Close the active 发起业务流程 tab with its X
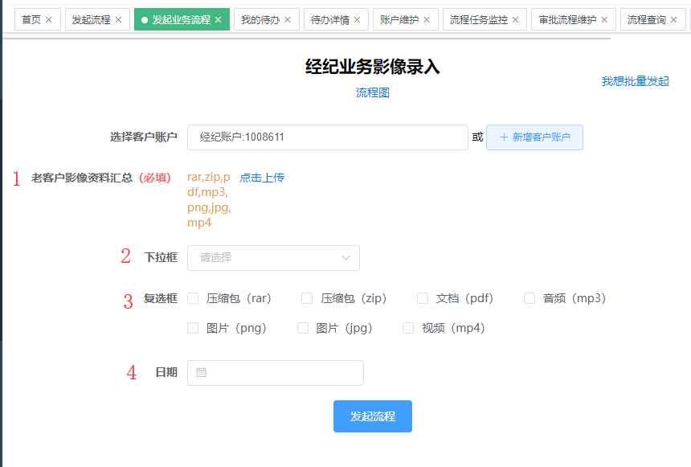 click(x=218, y=20)
